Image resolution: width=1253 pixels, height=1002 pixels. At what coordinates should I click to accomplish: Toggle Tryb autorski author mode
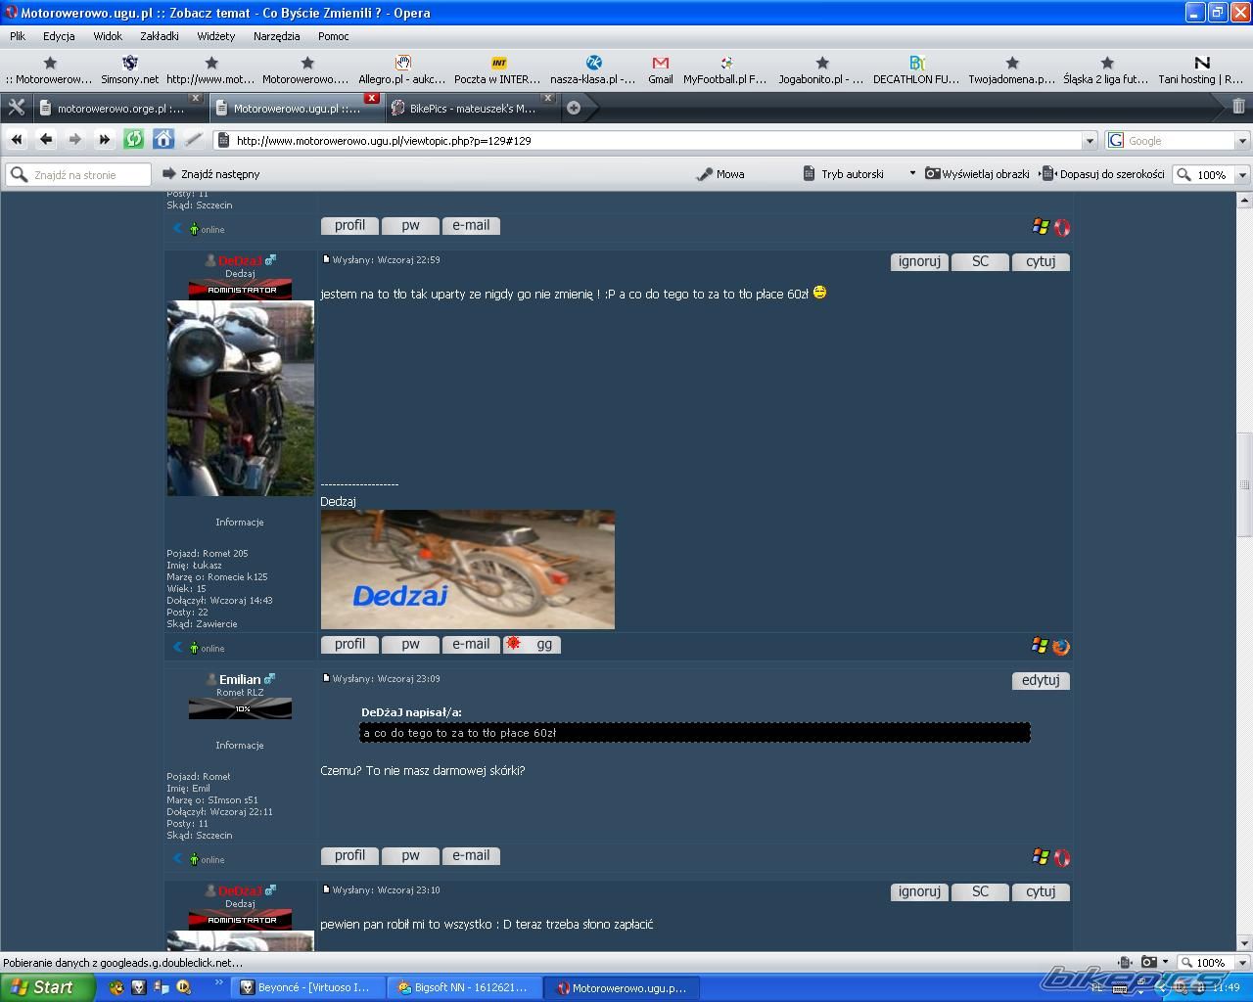click(843, 174)
